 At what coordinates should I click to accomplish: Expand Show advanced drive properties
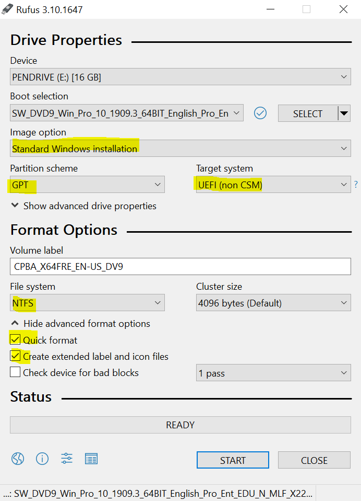[83, 206]
